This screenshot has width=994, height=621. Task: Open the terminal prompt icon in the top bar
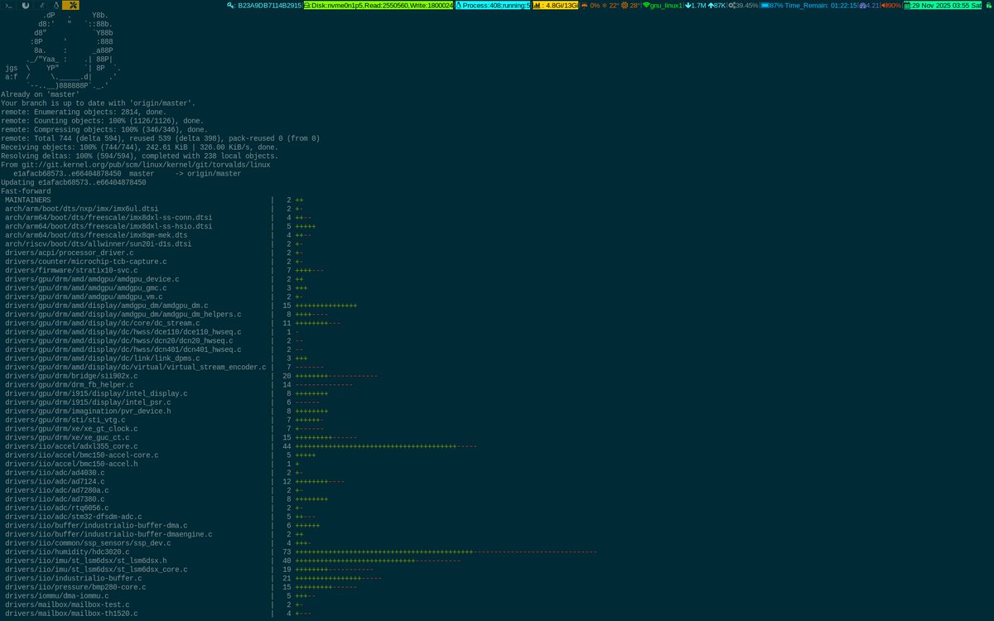[8, 6]
